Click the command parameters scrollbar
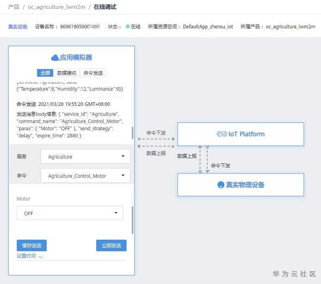Viewport: 321px width, 284px height. coord(133,220)
